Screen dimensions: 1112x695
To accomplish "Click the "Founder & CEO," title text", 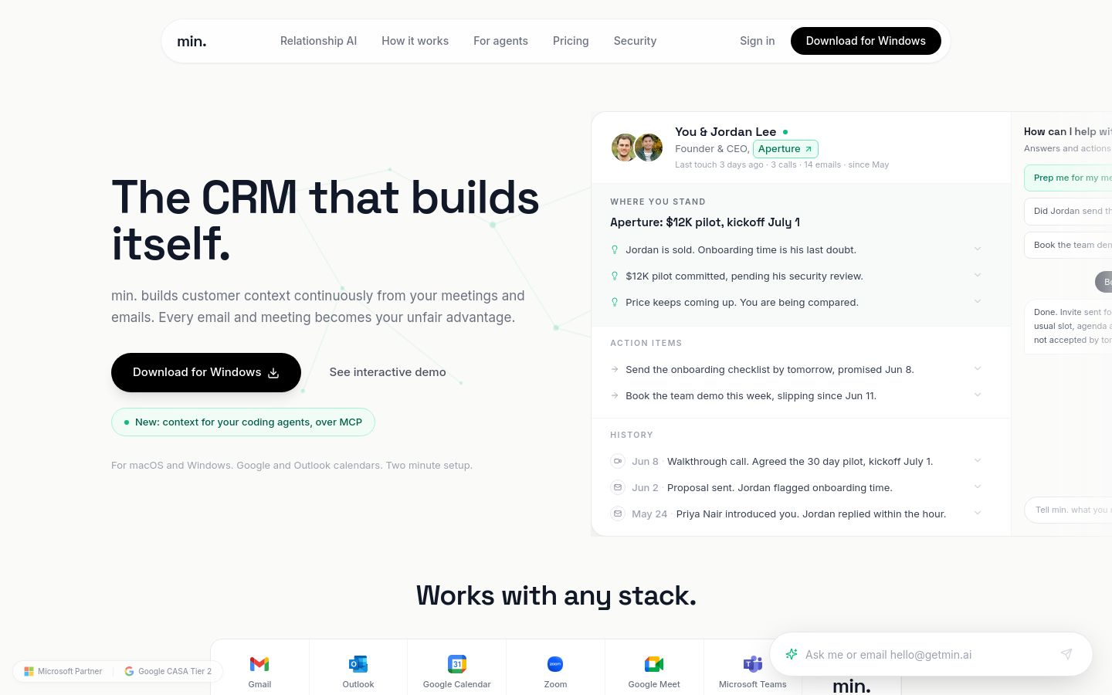I will [x=712, y=149].
